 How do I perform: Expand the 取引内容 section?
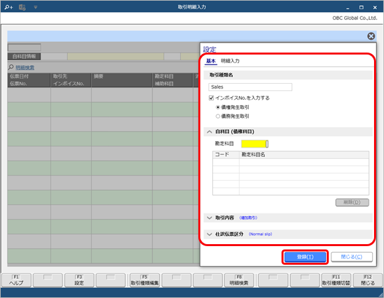[210, 218]
